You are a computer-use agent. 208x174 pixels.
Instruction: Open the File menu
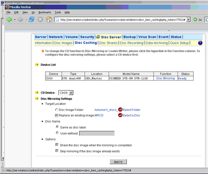coord(8,12)
